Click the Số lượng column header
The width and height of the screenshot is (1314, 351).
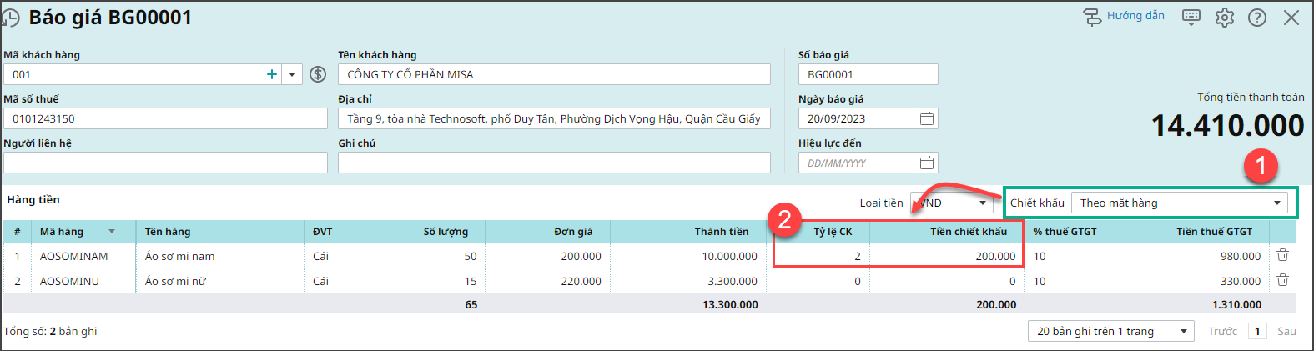440,231
